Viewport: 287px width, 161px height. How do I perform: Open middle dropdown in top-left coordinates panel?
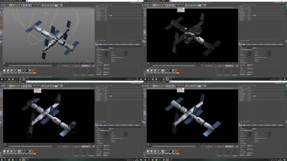(x=83, y=75)
